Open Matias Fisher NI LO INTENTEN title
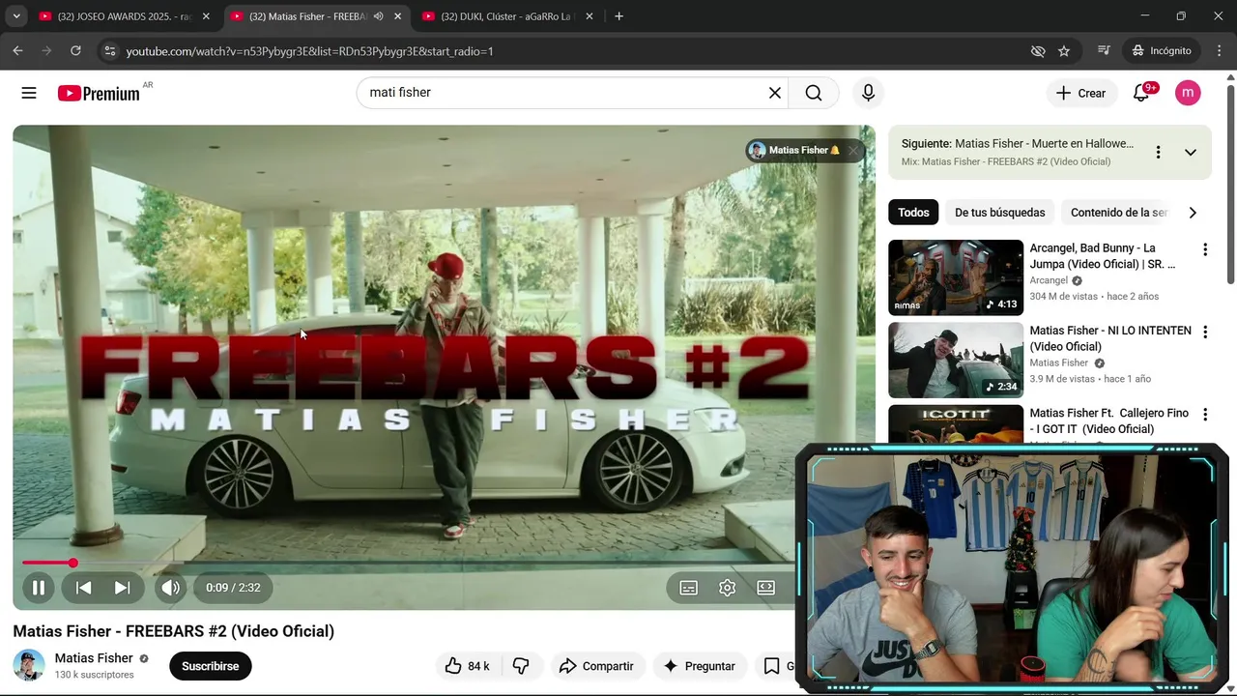1237x696 pixels. [1110, 338]
